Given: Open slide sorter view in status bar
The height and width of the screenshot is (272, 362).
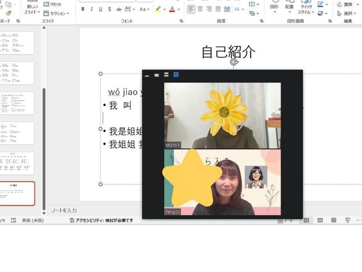Looking at the screenshot, I should tap(320, 220).
